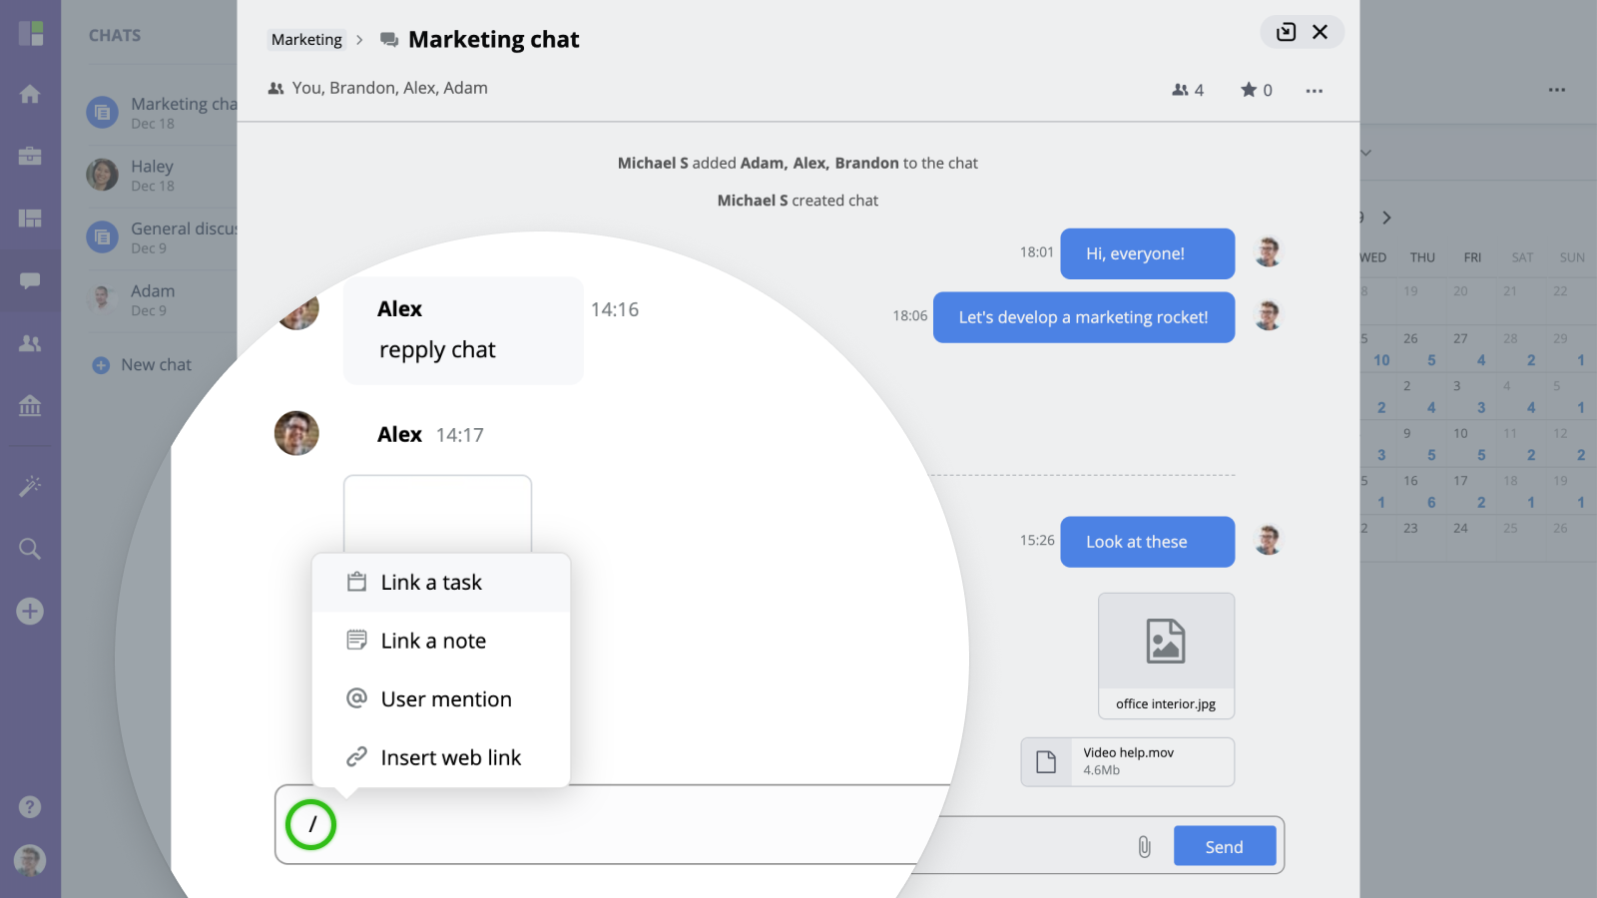Open the General discussion chat

coord(162,237)
